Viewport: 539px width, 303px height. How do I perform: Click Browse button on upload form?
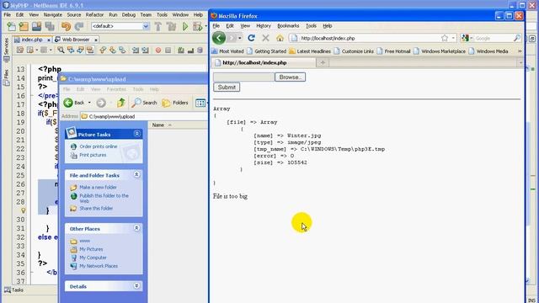[290, 77]
